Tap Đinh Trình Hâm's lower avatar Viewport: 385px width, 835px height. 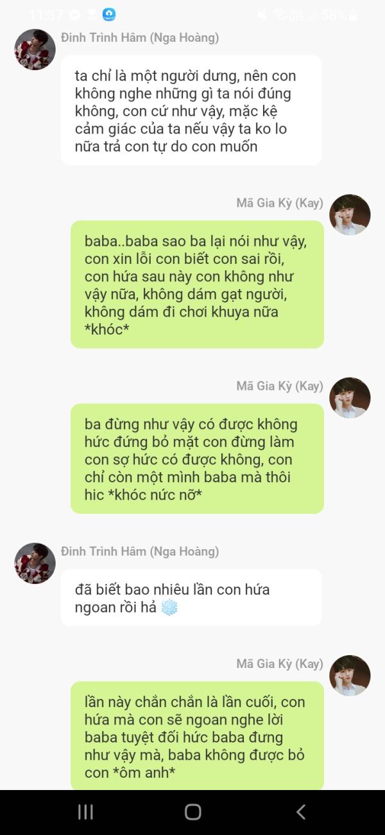[x=35, y=563]
